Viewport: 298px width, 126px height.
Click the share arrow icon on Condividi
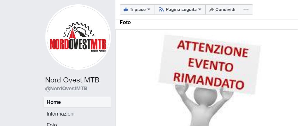pos(211,10)
